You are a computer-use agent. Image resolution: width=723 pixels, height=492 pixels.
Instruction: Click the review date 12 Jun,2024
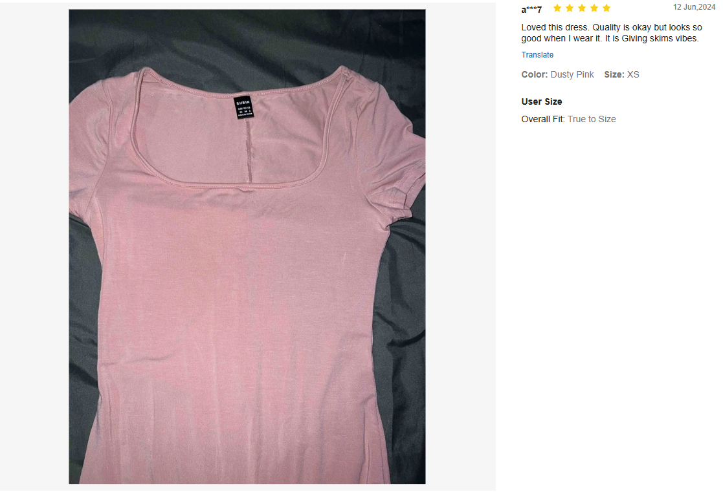(694, 7)
